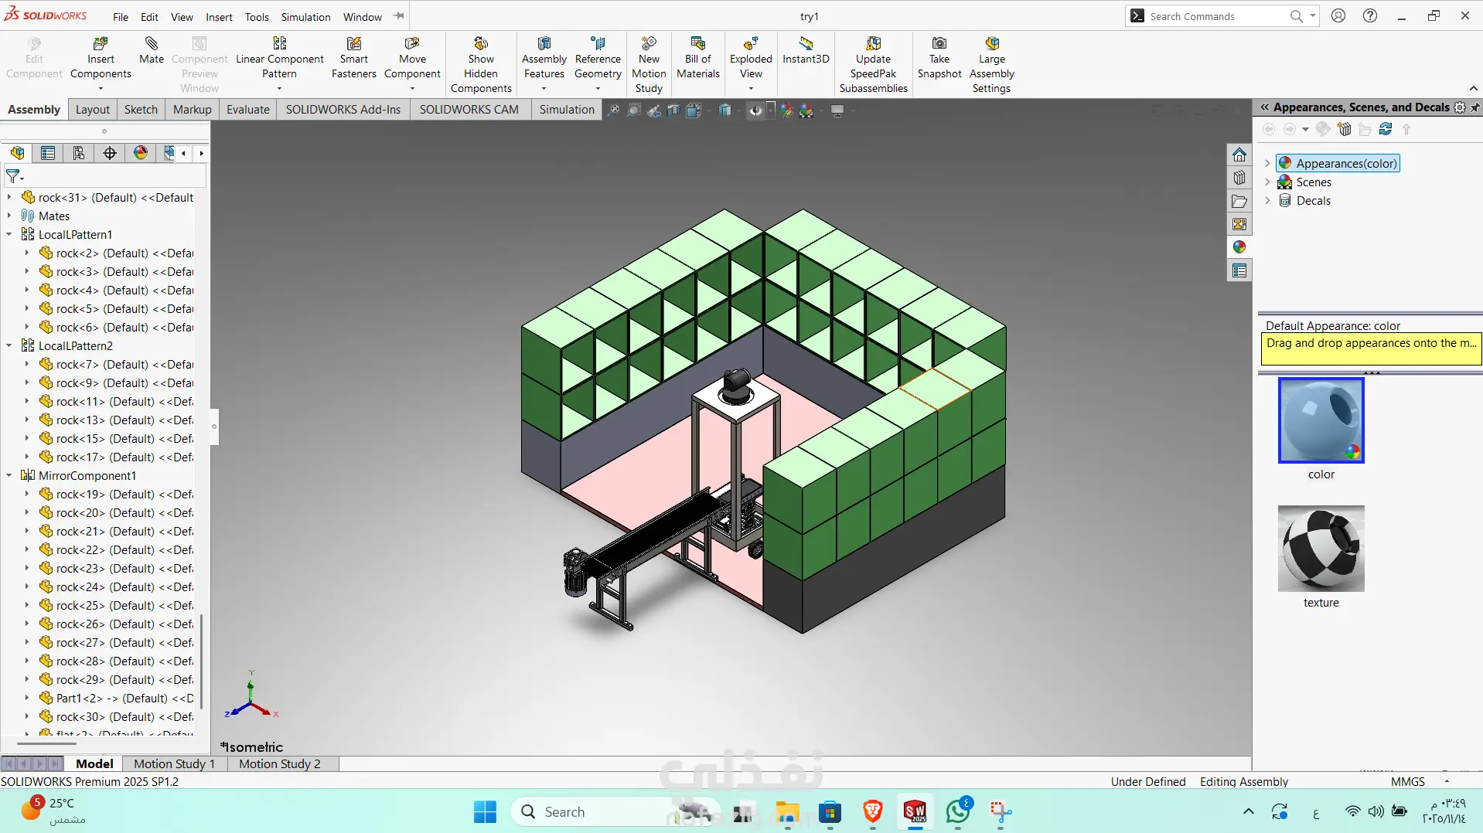
Task: Open Bill of Materials
Action: tap(698, 59)
